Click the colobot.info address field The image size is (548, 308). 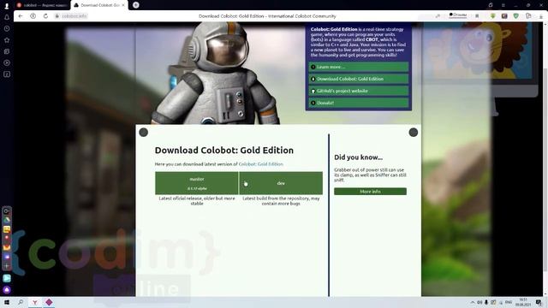pos(74,16)
